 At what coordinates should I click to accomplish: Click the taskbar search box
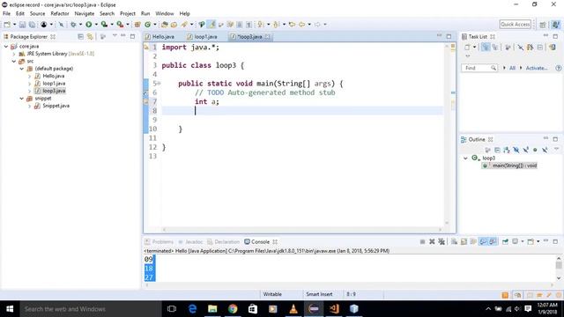point(91,309)
